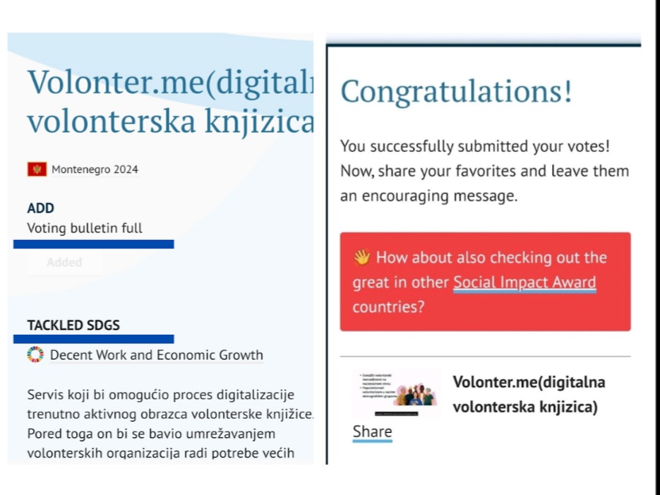Open the Decent Work and Economic Growth link
This screenshot has height=495, width=660.
[x=157, y=355]
